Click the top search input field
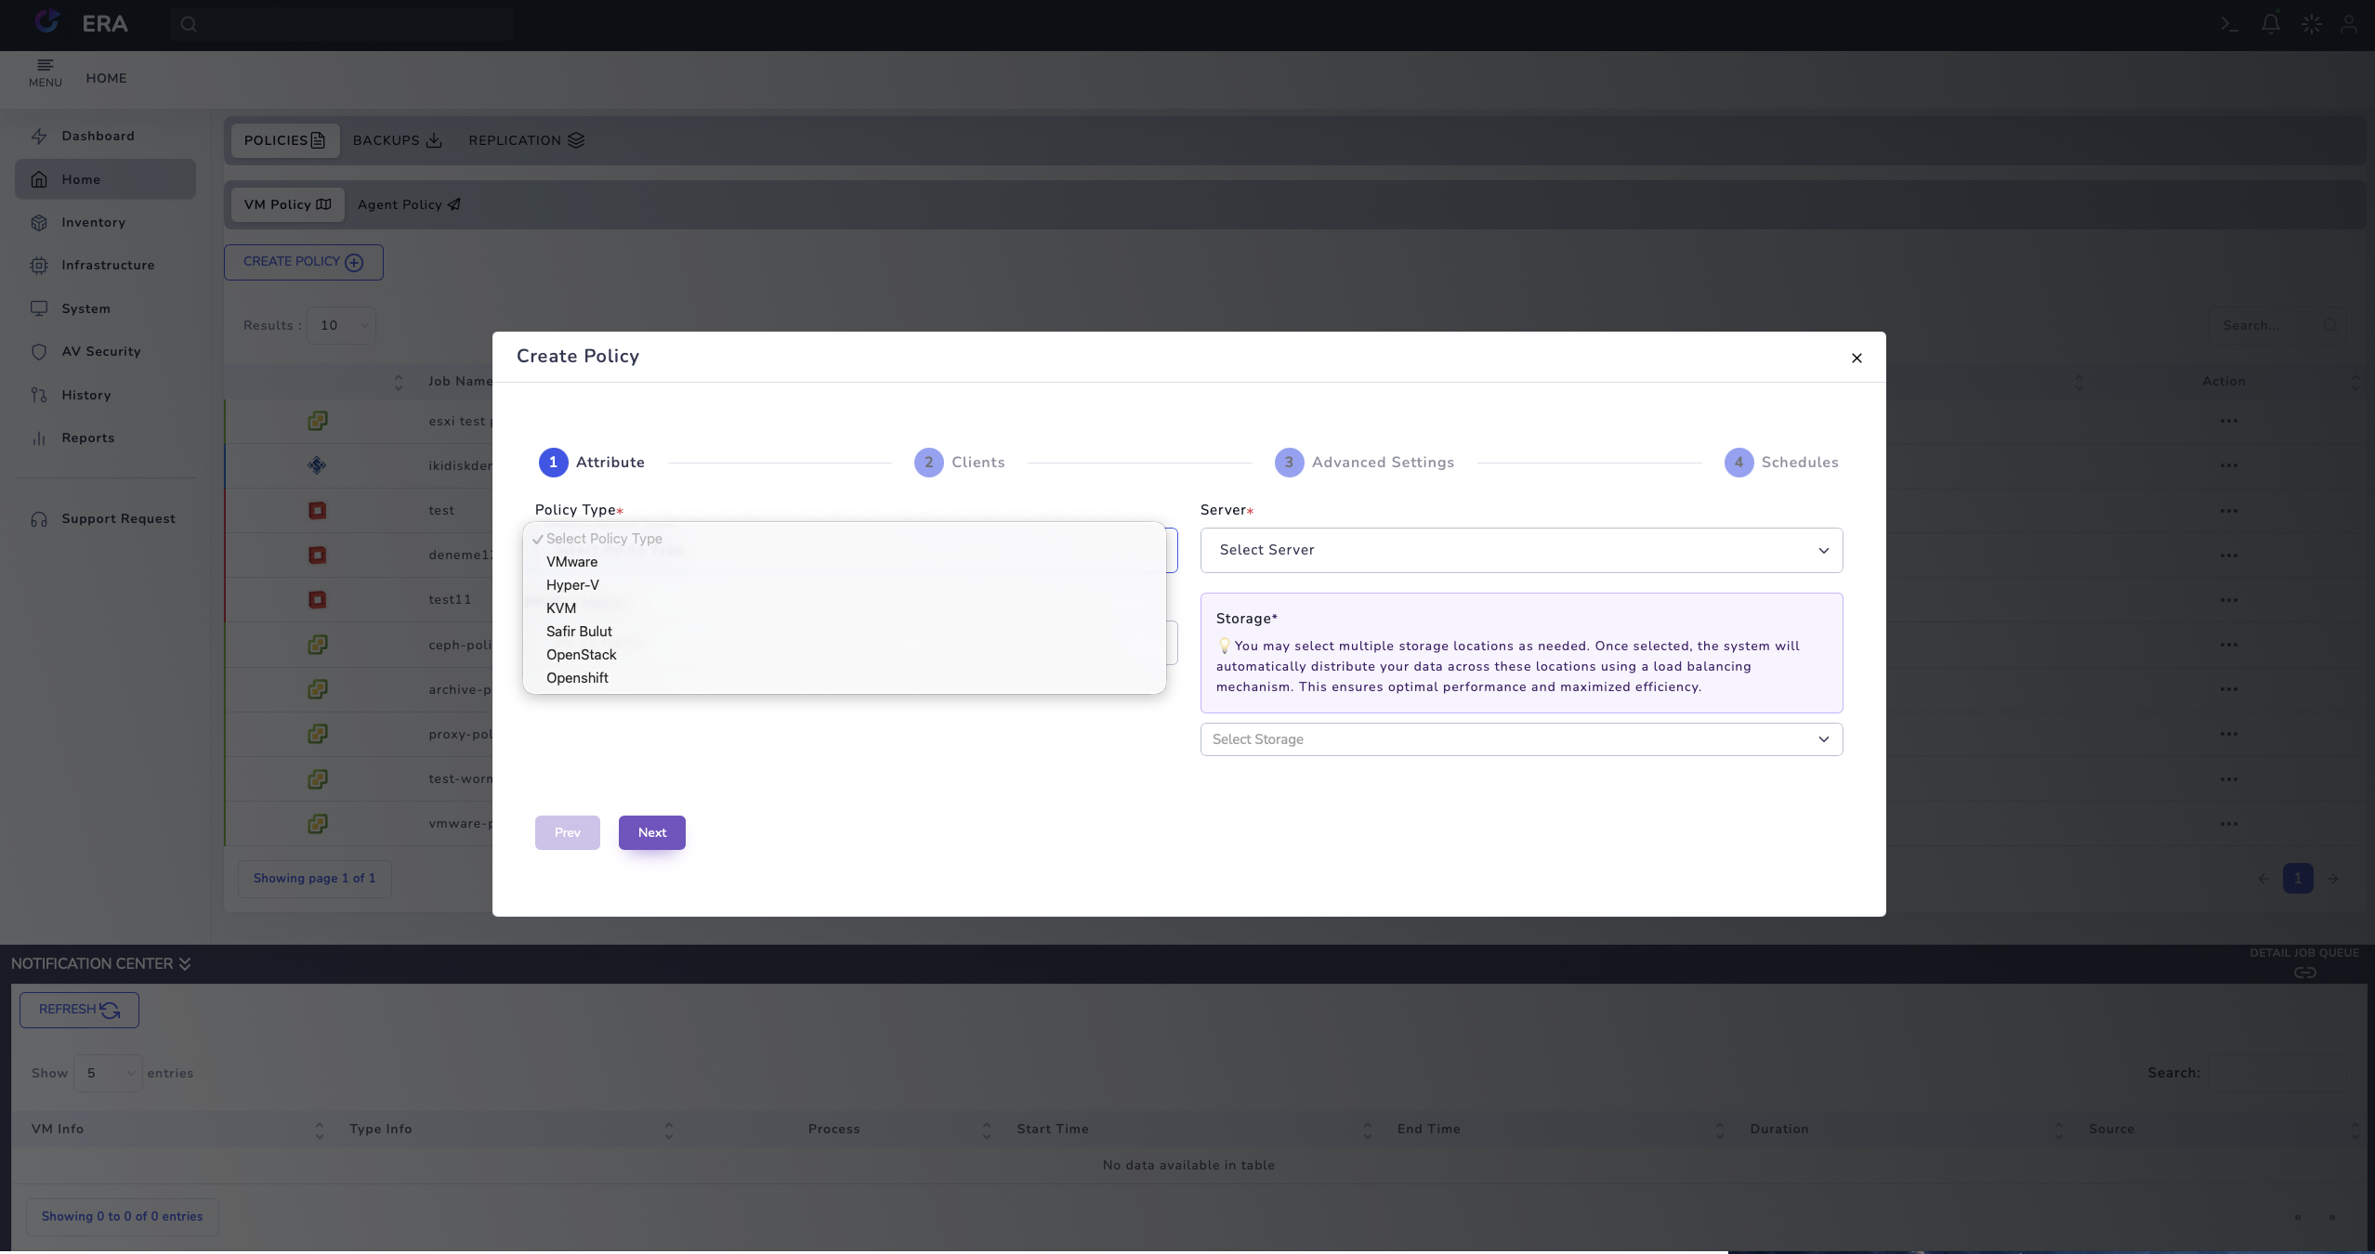2375x1254 pixels. pos(353,24)
